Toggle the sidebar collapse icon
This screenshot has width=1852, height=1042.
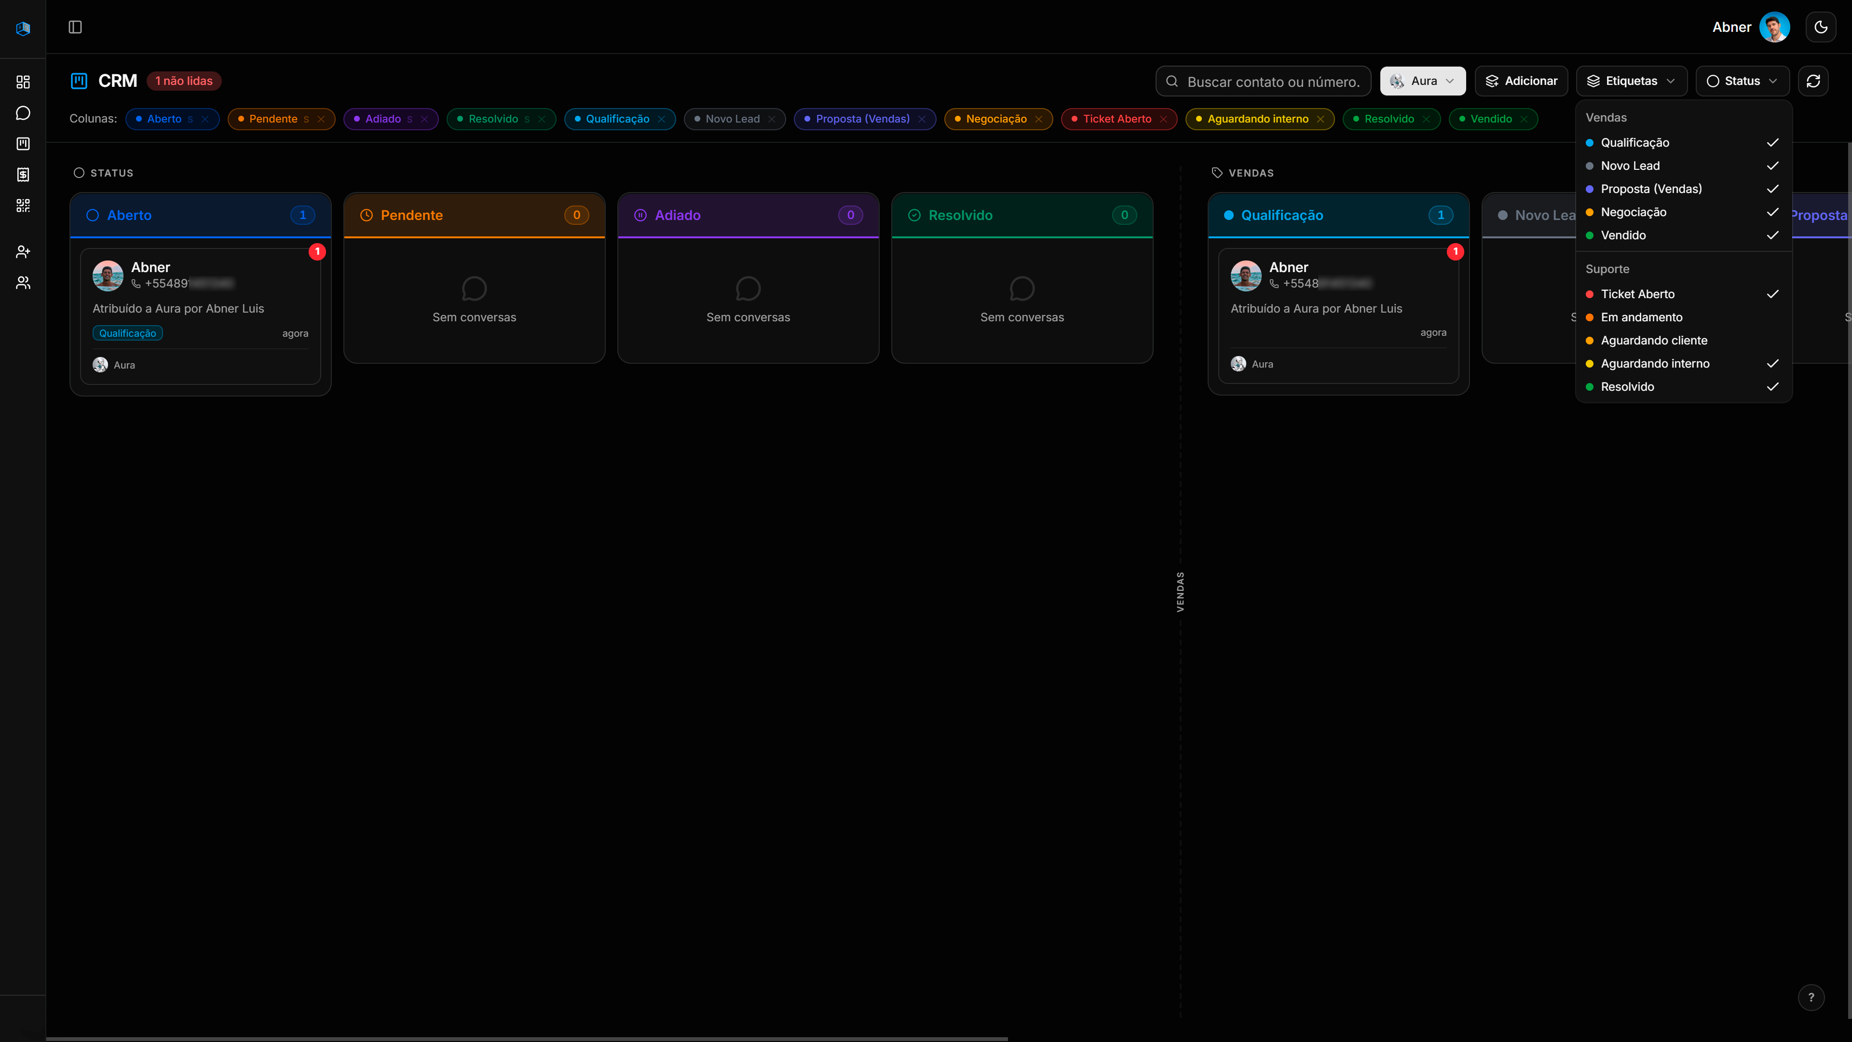[75, 27]
